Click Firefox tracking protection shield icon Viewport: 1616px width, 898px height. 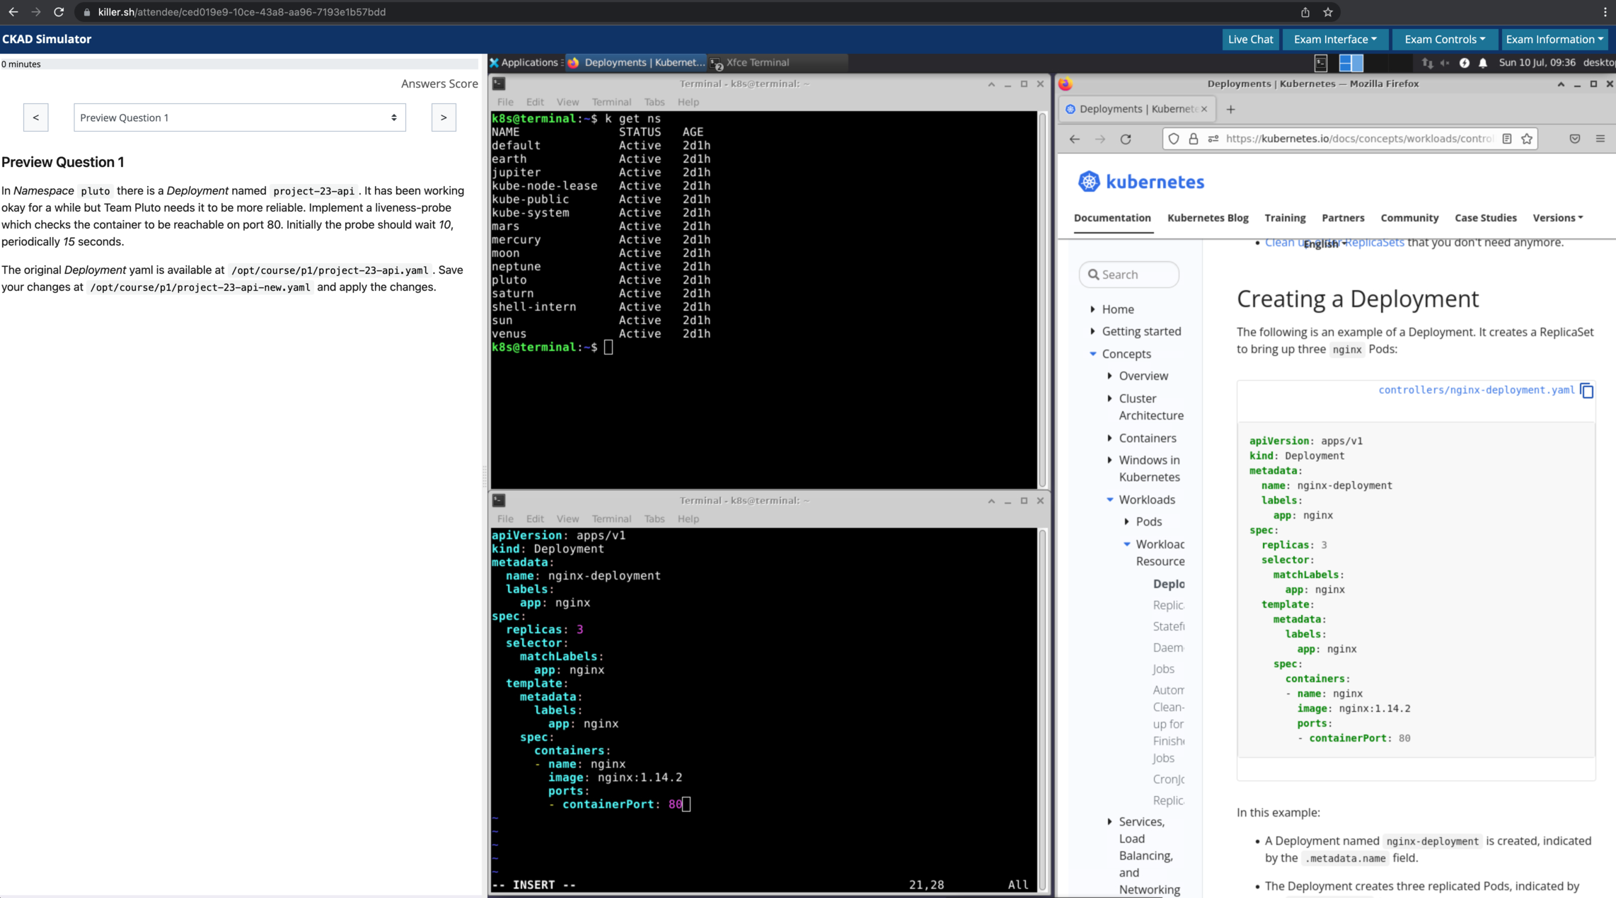tap(1174, 139)
